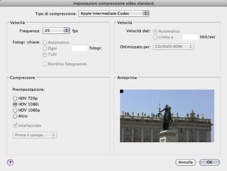227x171 pixels.
Task: Click the Annulla button
Action: click(x=185, y=162)
